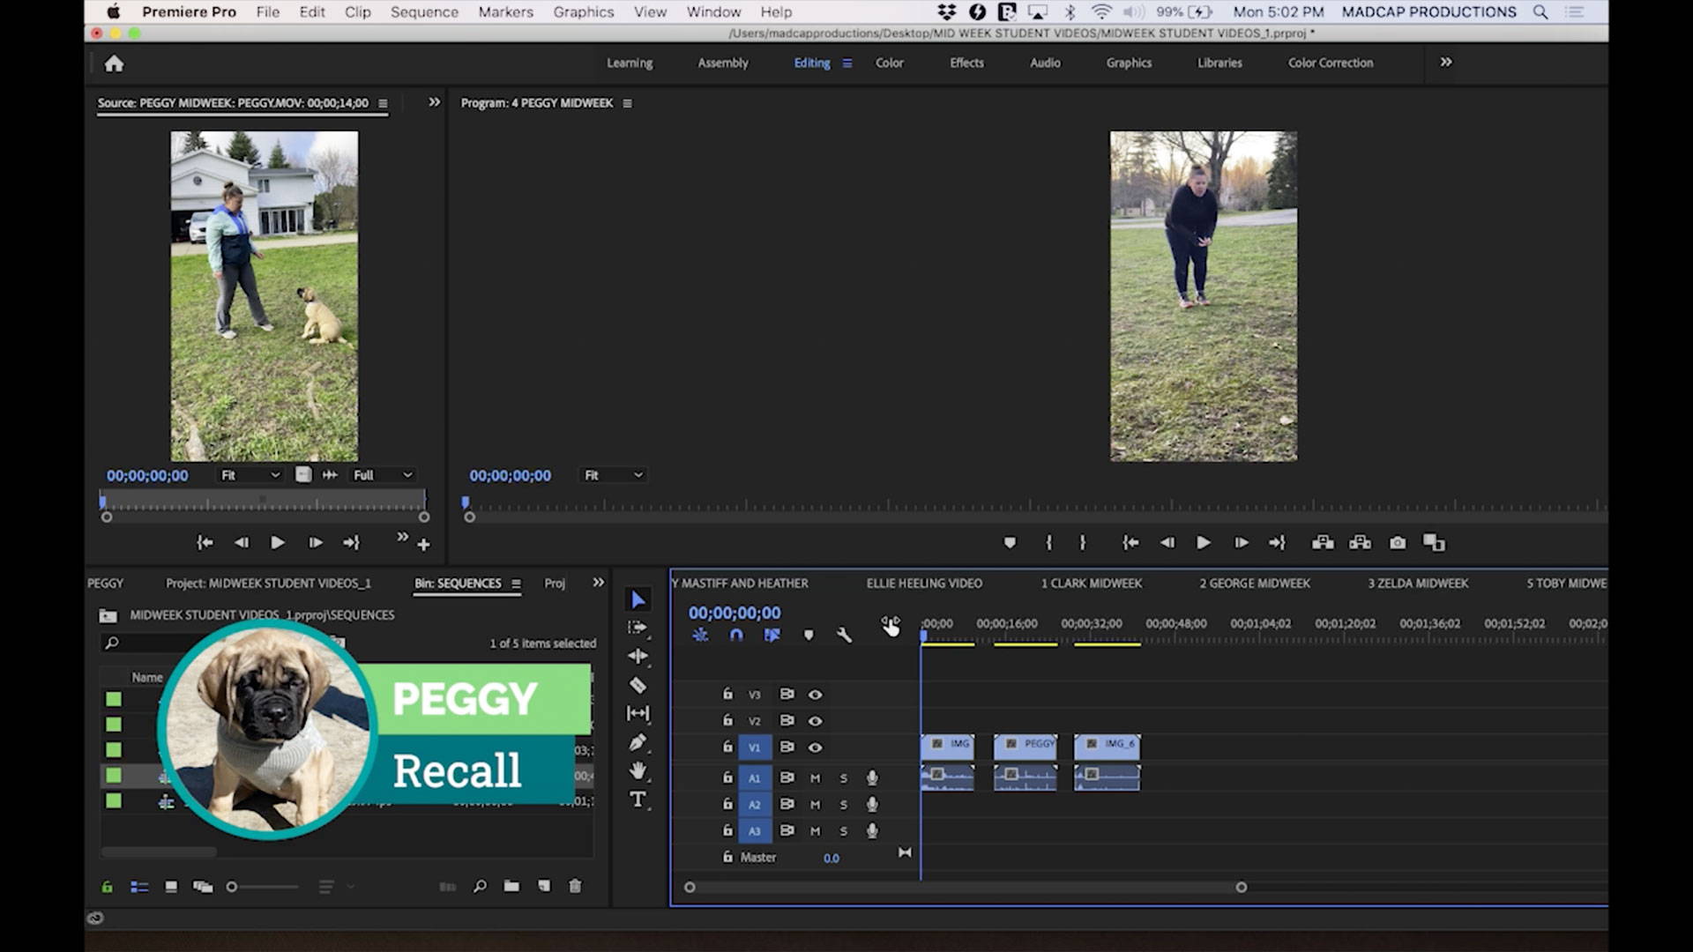The width and height of the screenshot is (1693, 952).
Task: Click the trash icon in the project panel
Action: point(574,886)
